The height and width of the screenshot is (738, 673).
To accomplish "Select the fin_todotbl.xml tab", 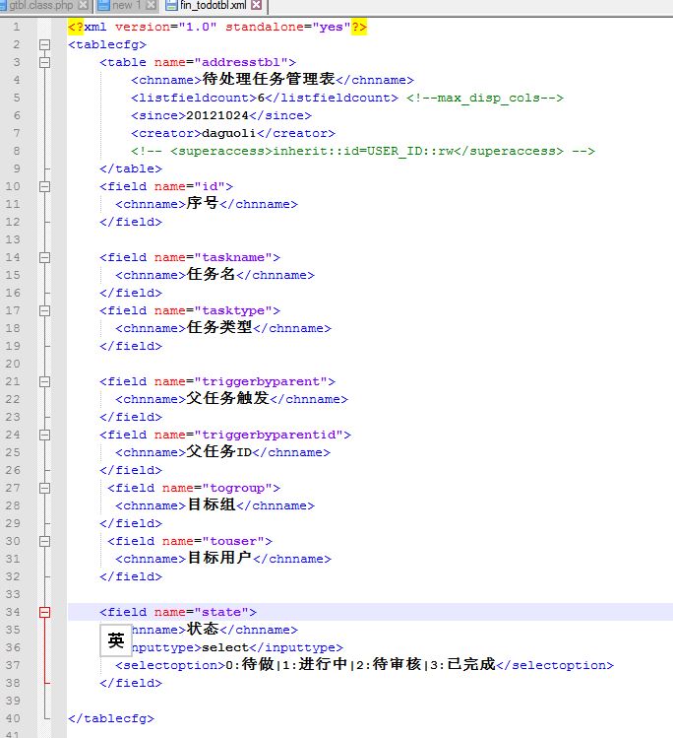I will (213, 6).
